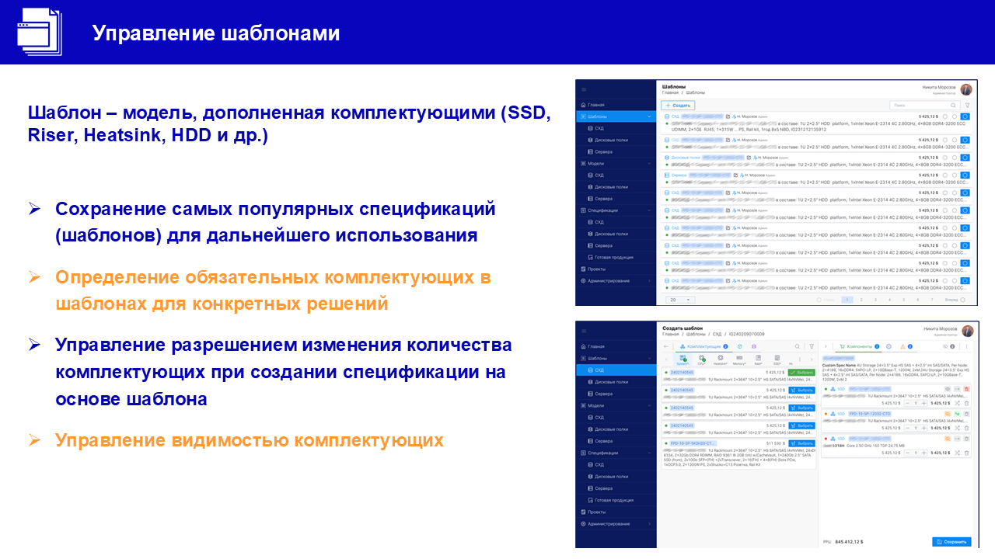Open filter funnel icon in Шаблоны list

tap(968, 106)
